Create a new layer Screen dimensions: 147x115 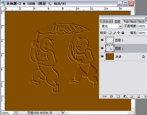coord(138,96)
